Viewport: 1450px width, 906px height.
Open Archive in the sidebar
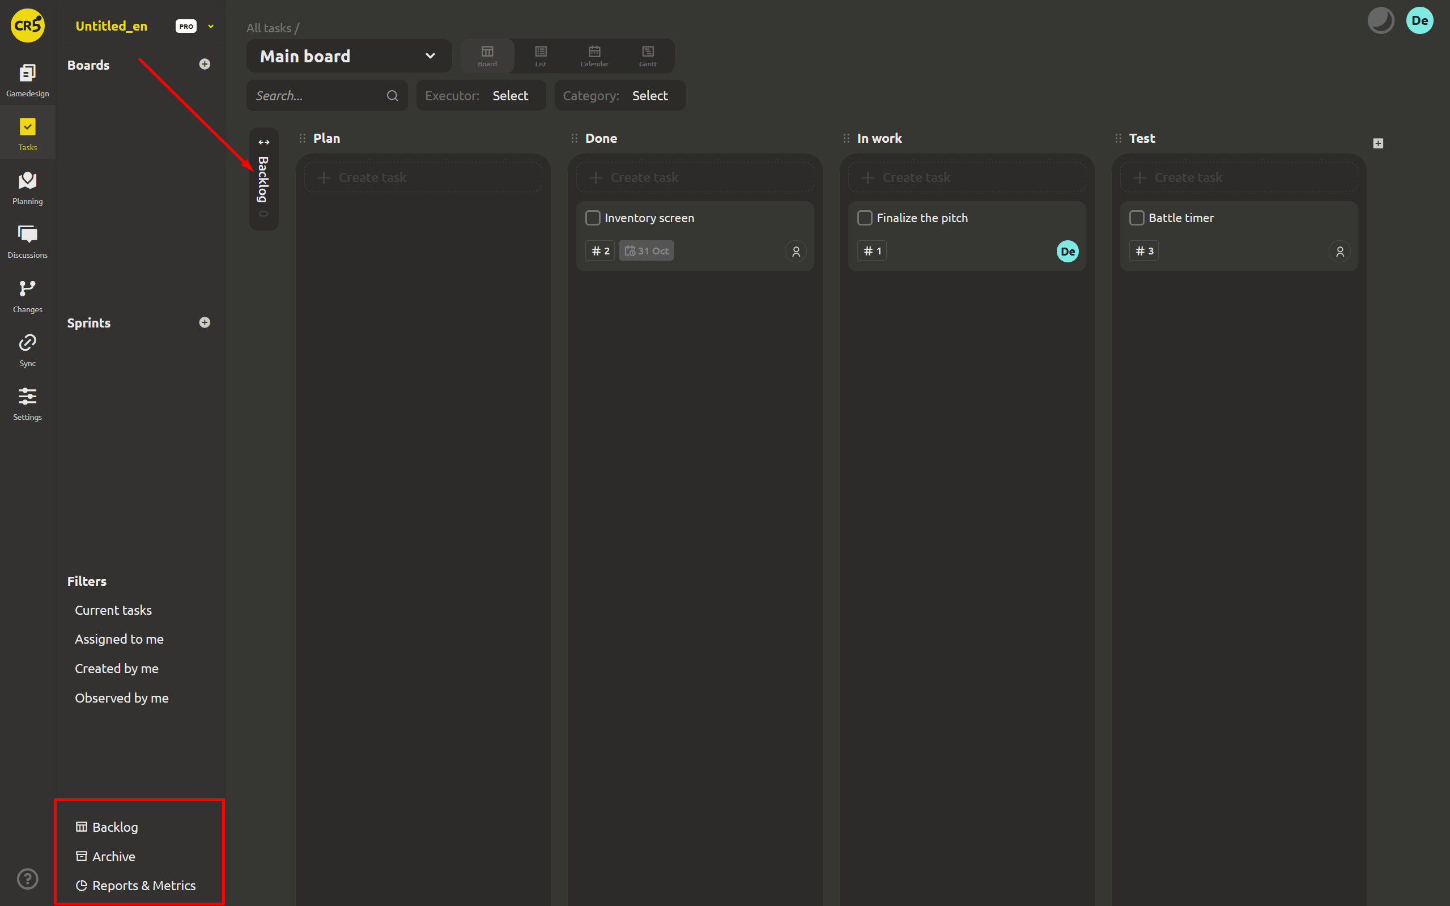[x=105, y=856]
